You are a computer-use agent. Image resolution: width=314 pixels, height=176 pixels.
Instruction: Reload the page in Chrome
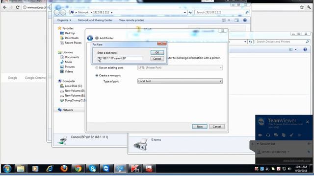18,7
